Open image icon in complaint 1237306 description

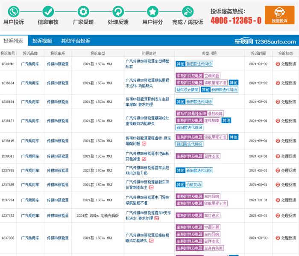tap(151, 241)
